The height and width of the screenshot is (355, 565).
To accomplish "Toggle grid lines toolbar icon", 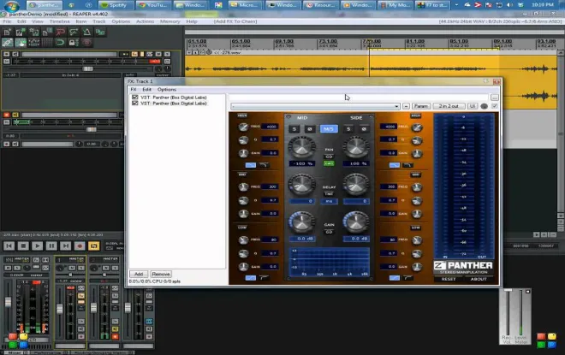I will 47,43.
